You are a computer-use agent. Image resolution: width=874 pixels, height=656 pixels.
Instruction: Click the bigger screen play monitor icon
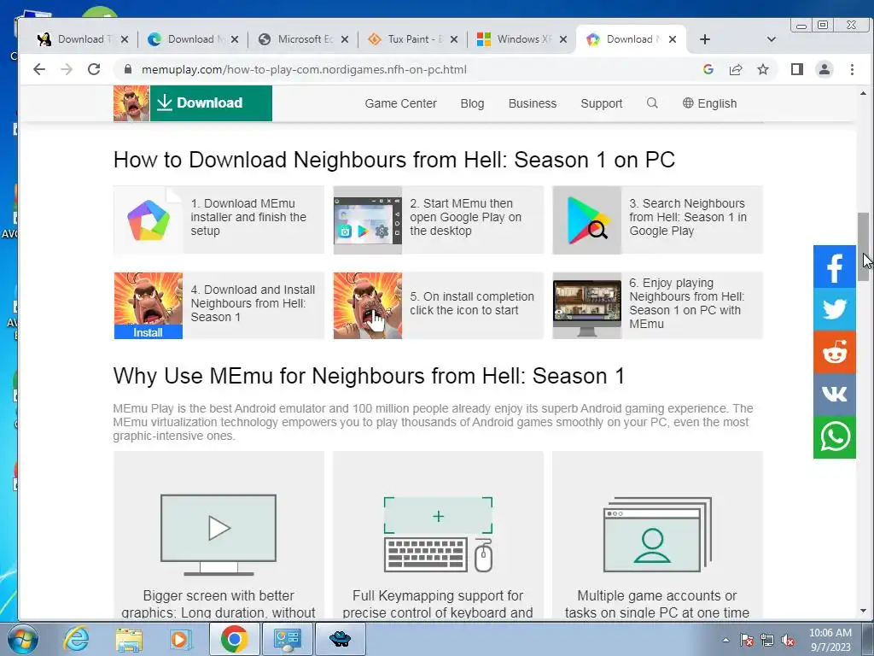point(218,535)
